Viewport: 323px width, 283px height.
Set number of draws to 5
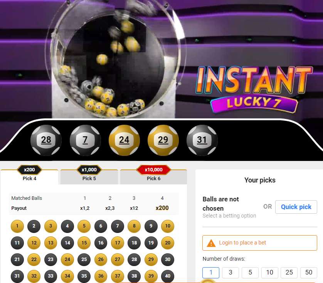coord(250,273)
